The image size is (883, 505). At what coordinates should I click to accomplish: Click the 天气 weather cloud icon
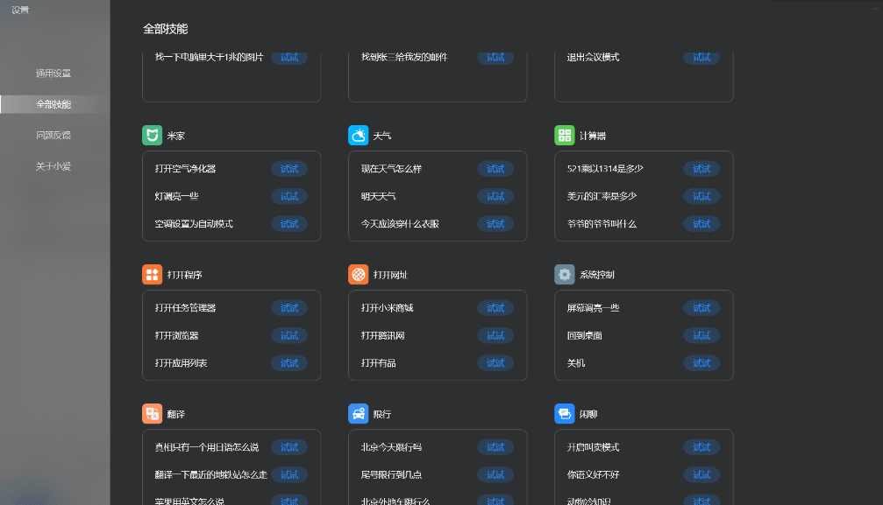pos(358,136)
